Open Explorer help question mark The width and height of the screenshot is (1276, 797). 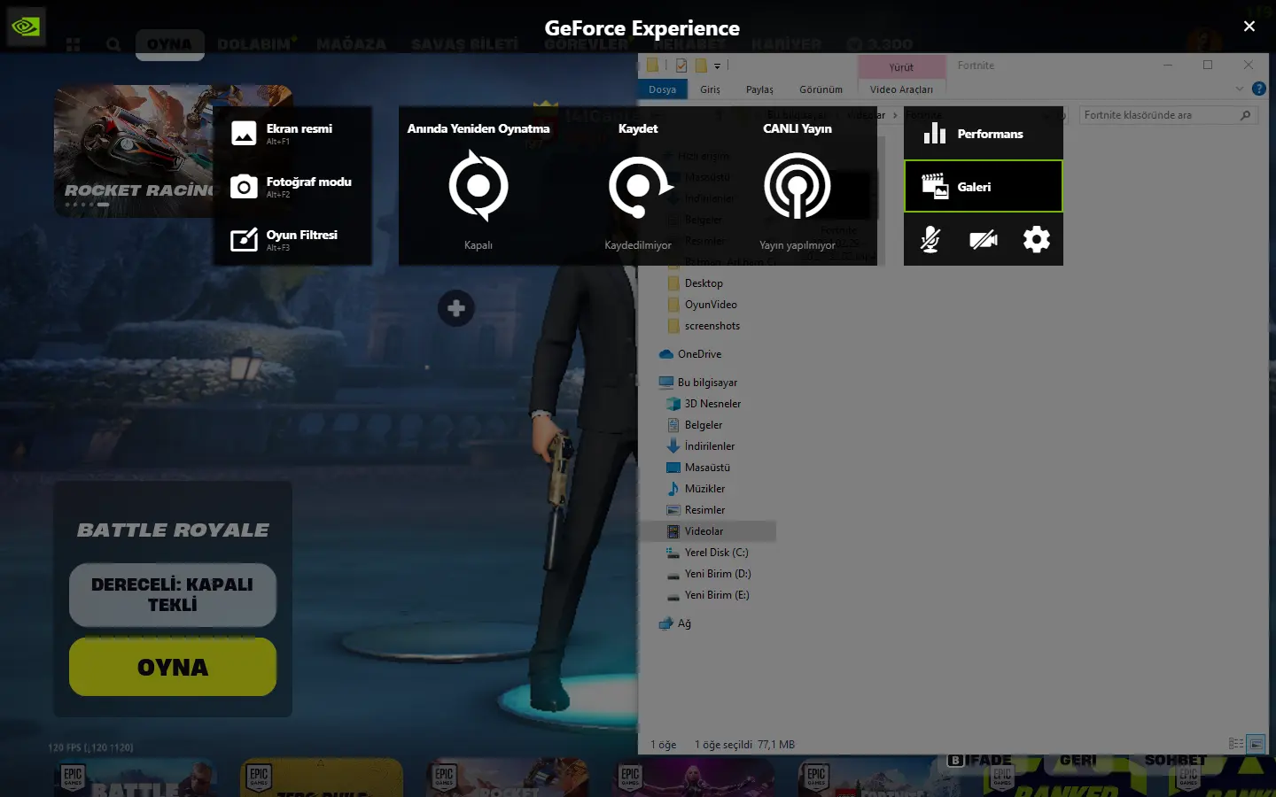[x=1259, y=89]
